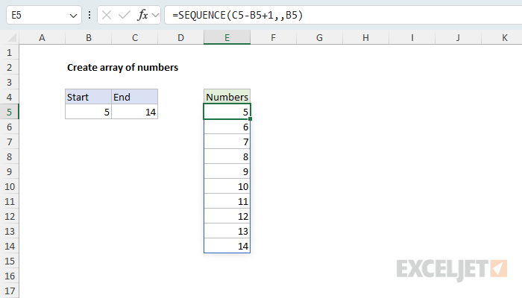Open the Insert Function fx dialog
This screenshot has height=298, width=522.
142,15
